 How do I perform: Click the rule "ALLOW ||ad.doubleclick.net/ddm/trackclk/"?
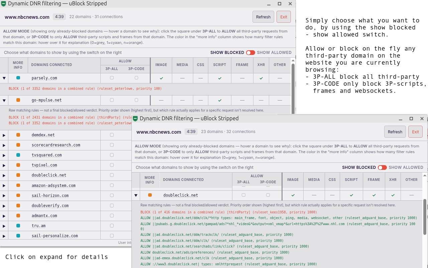click(x=217, y=234)
